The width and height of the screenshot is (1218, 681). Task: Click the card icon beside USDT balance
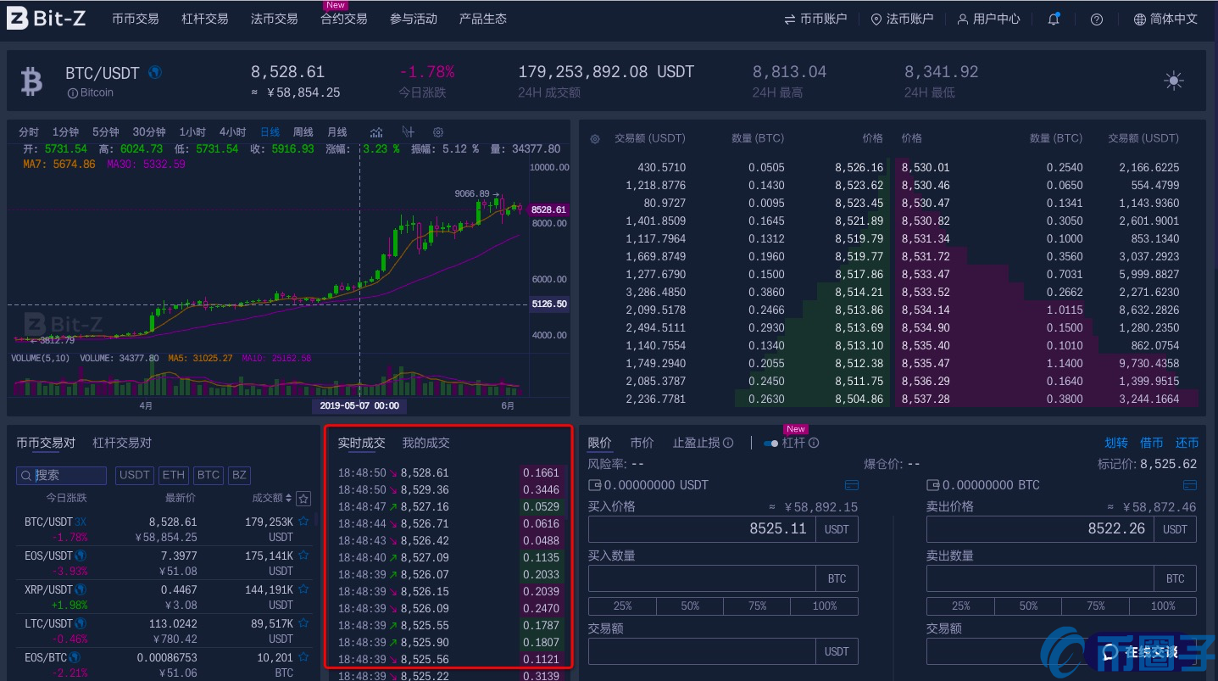pyautogui.click(x=852, y=485)
